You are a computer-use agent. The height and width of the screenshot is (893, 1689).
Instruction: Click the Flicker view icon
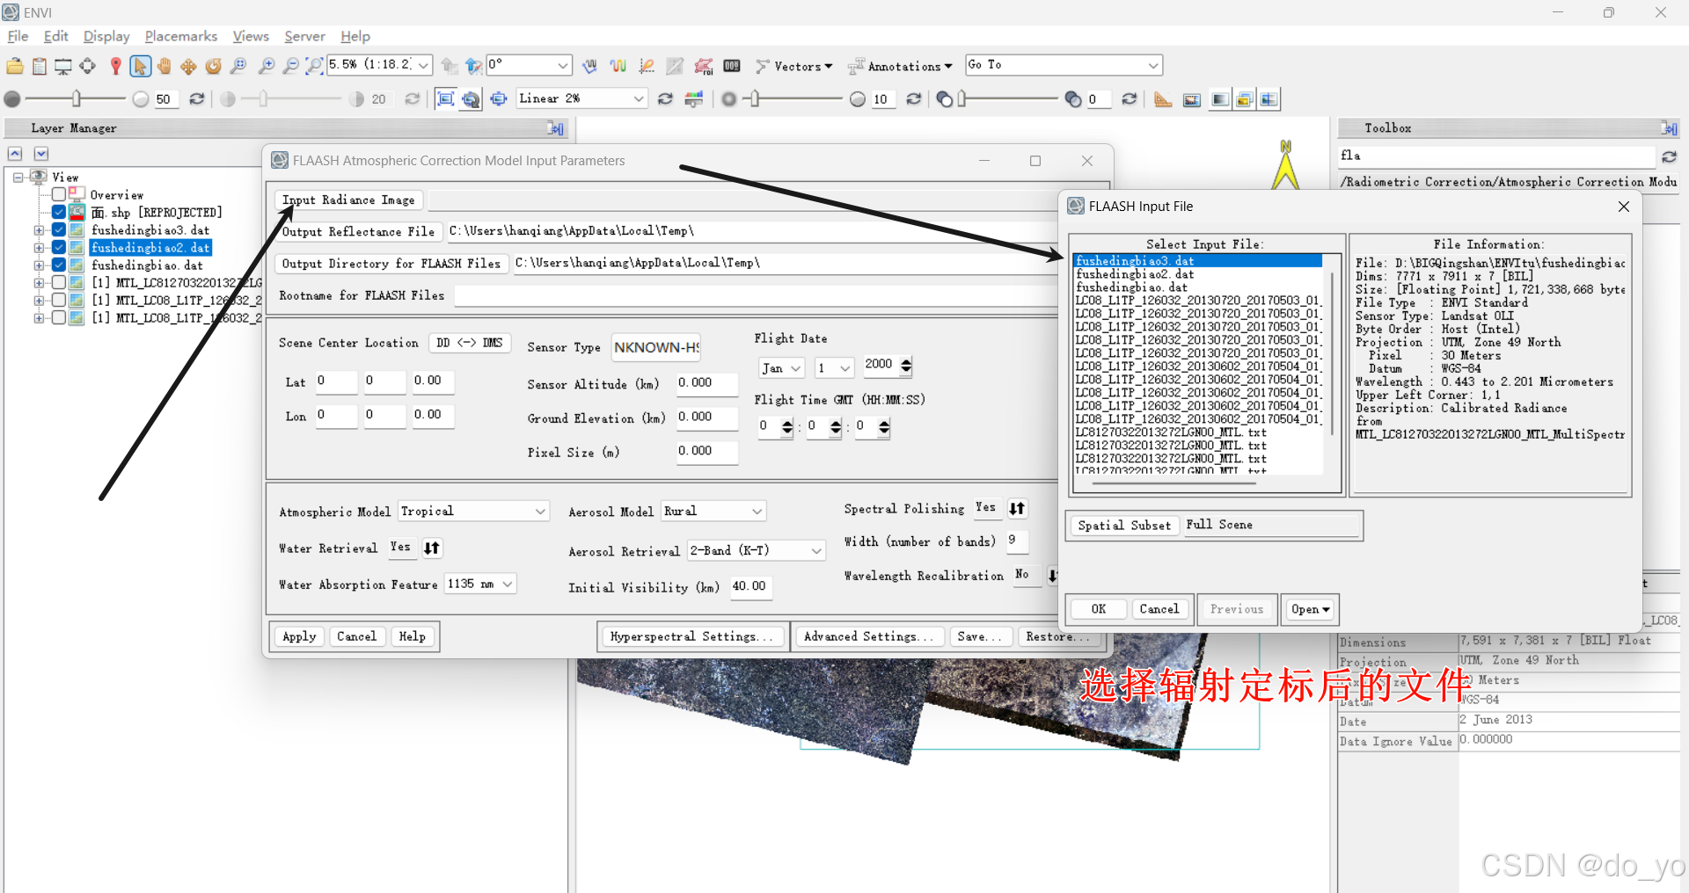tap(1244, 99)
